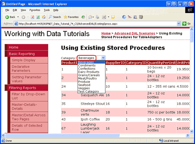Click the Stop page loading icon
Screen dimensions: 195x144
(33, 17)
